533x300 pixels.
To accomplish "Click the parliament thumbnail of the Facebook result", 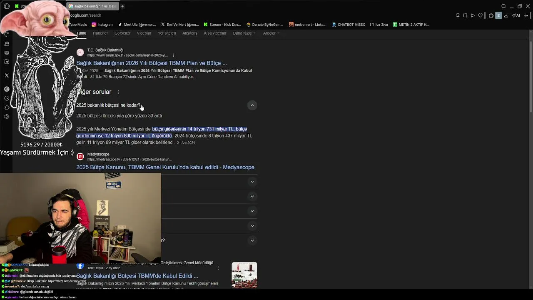I will tap(244, 275).
